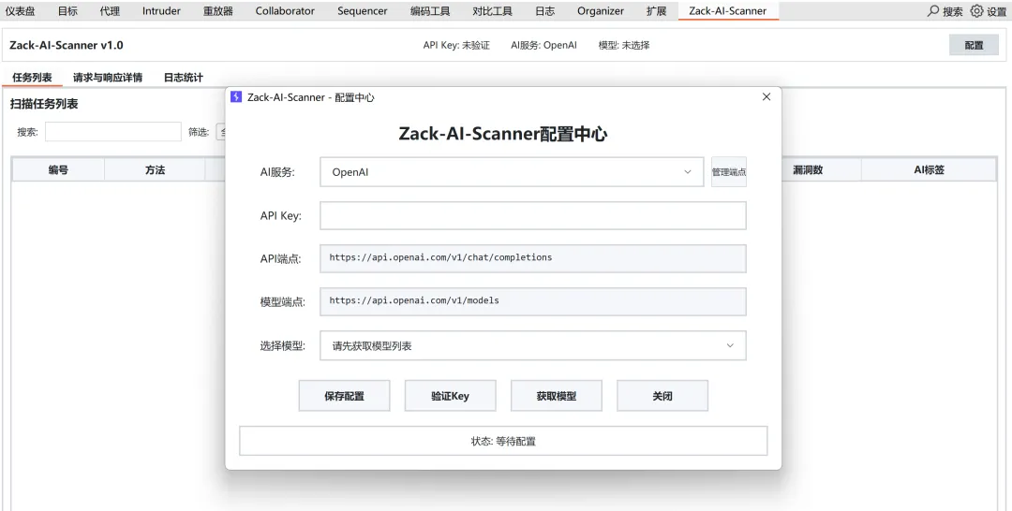Open the 请求与响应详情 sub-tab

(107, 78)
